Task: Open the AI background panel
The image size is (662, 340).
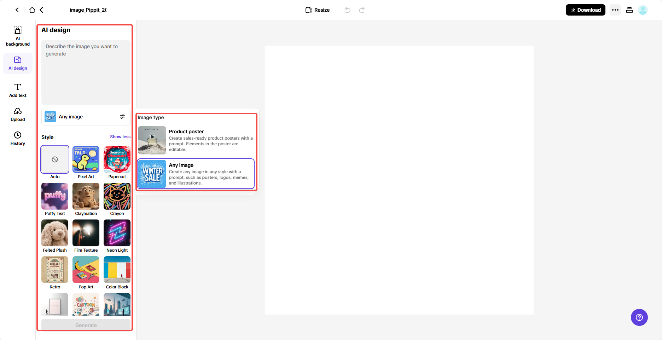Action: pos(17,35)
